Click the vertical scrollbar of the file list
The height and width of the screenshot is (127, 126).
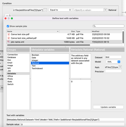pos(123,37)
